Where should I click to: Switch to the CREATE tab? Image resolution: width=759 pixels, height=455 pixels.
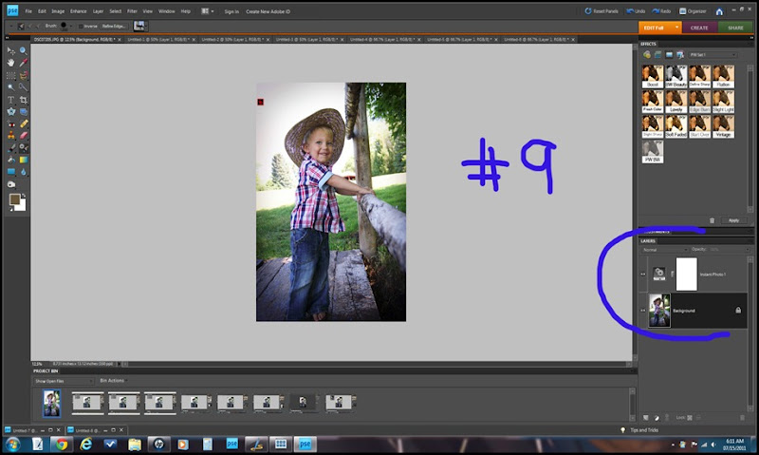click(x=700, y=28)
